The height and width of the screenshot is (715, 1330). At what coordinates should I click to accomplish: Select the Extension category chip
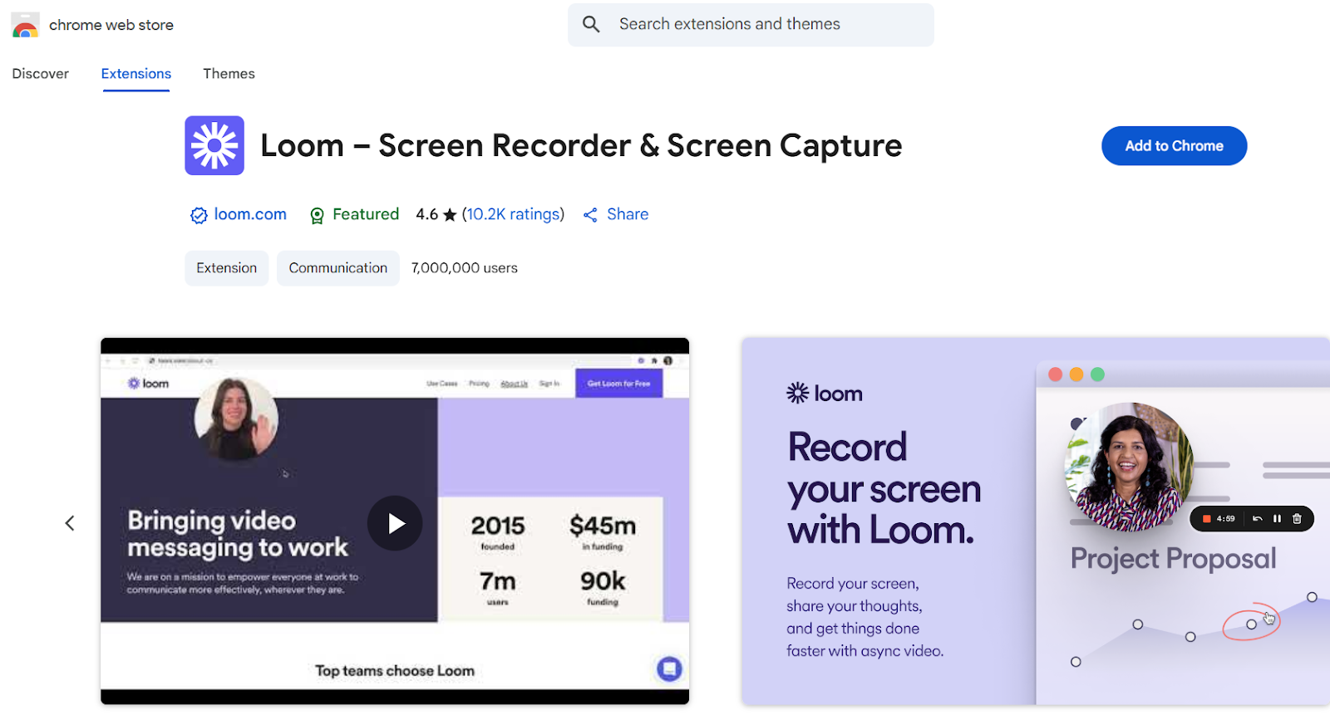coord(226,268)
